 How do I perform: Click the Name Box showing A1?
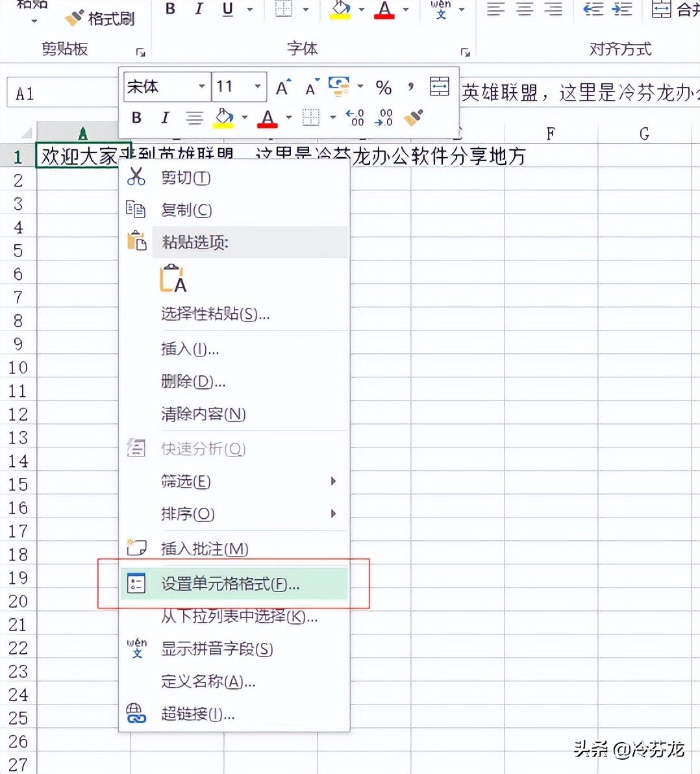tap(62, 93)
